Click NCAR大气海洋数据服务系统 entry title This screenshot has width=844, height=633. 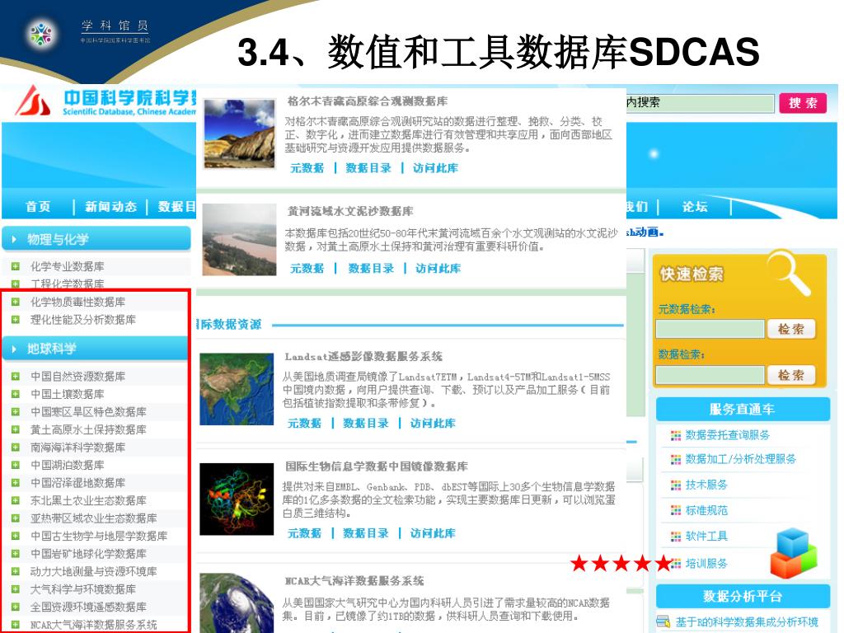[x=354, y=581]
